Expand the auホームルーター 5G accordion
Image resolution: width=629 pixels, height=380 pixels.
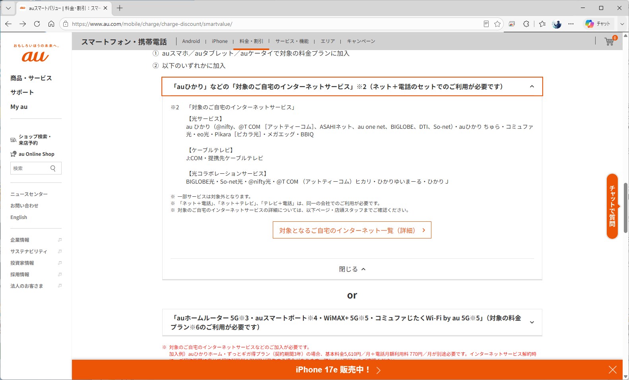pyautogui.click(x=352, y=322)
